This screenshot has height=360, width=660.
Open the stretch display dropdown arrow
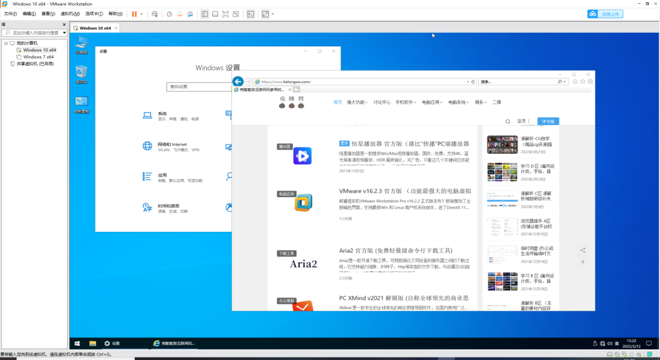point(273,14)
